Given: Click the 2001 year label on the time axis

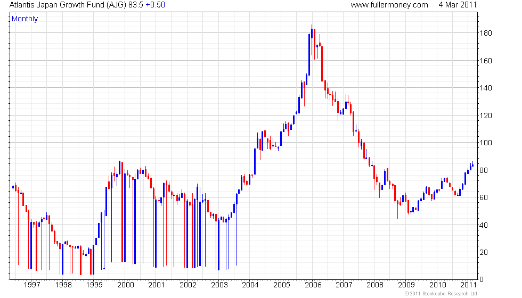Looking at the screenshot, I should [x=157, y=285].
